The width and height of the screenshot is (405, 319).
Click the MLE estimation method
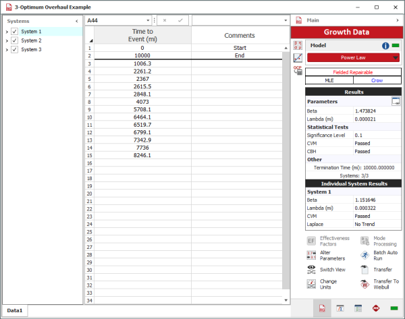329,80
